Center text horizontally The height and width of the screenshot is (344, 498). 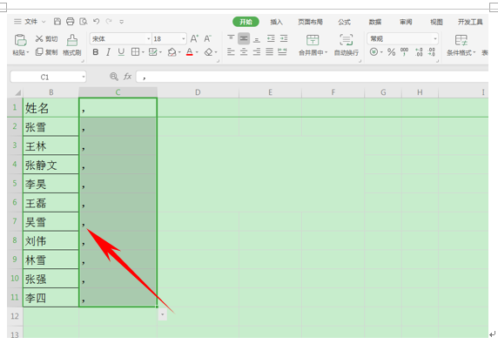coord(244,51)
